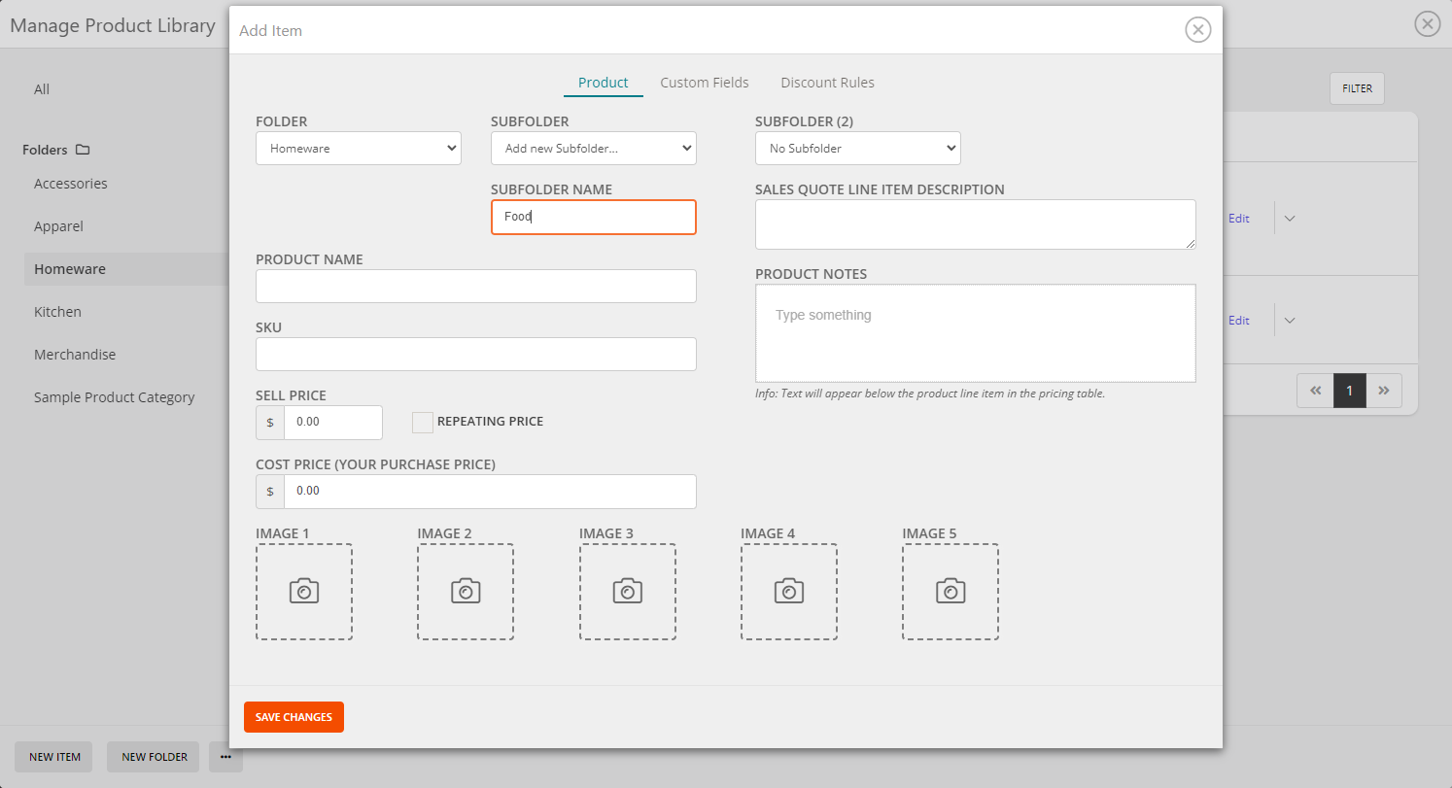Viewport: 1452px width, 788px height.
Task: Upload a photo using the Image 1 camera icon
Action: point(303,591)
